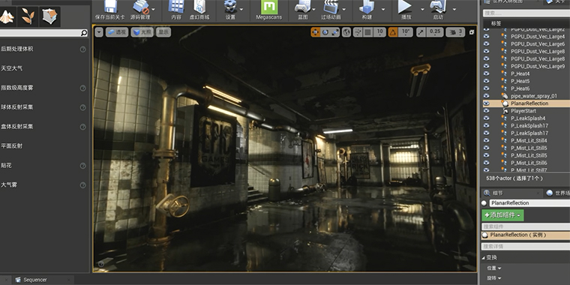Screen dimensions: 570x285
Task: Toggle grid snapping in viewport toolbar
Action: 368,32
